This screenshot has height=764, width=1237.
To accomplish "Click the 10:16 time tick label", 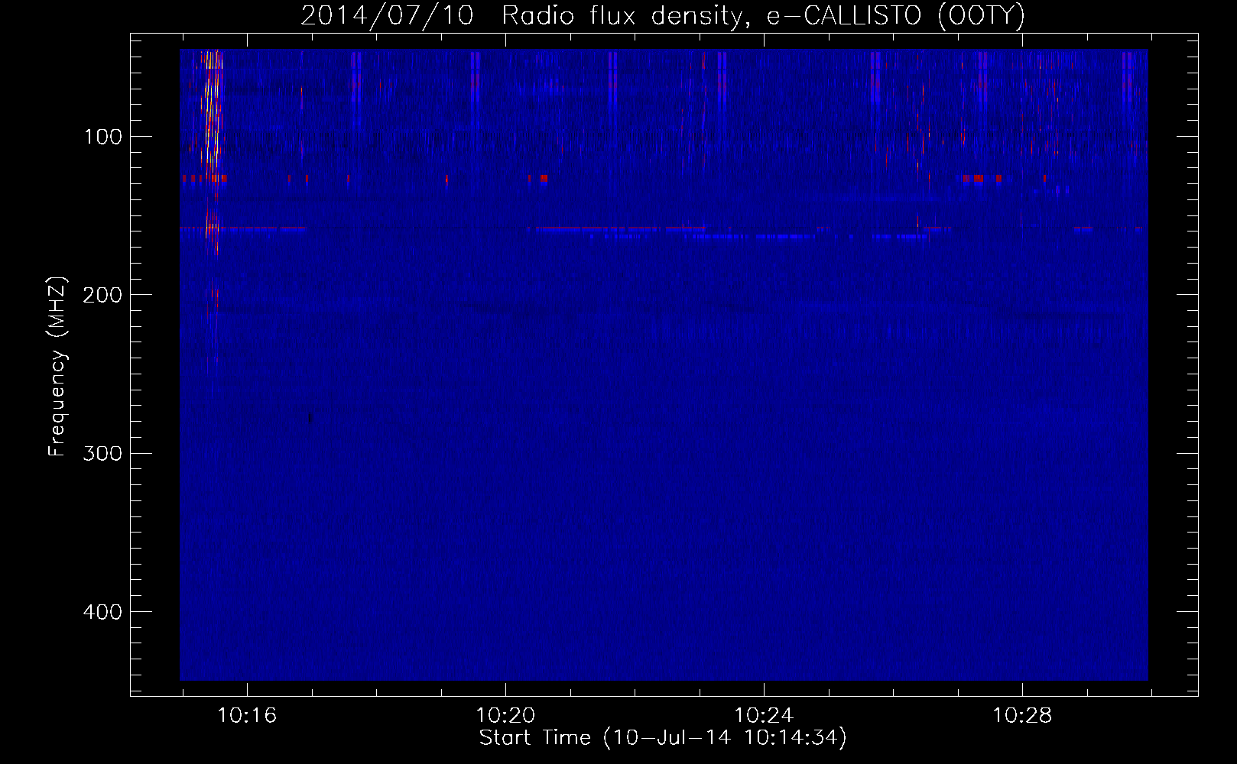I will point(247,716).
